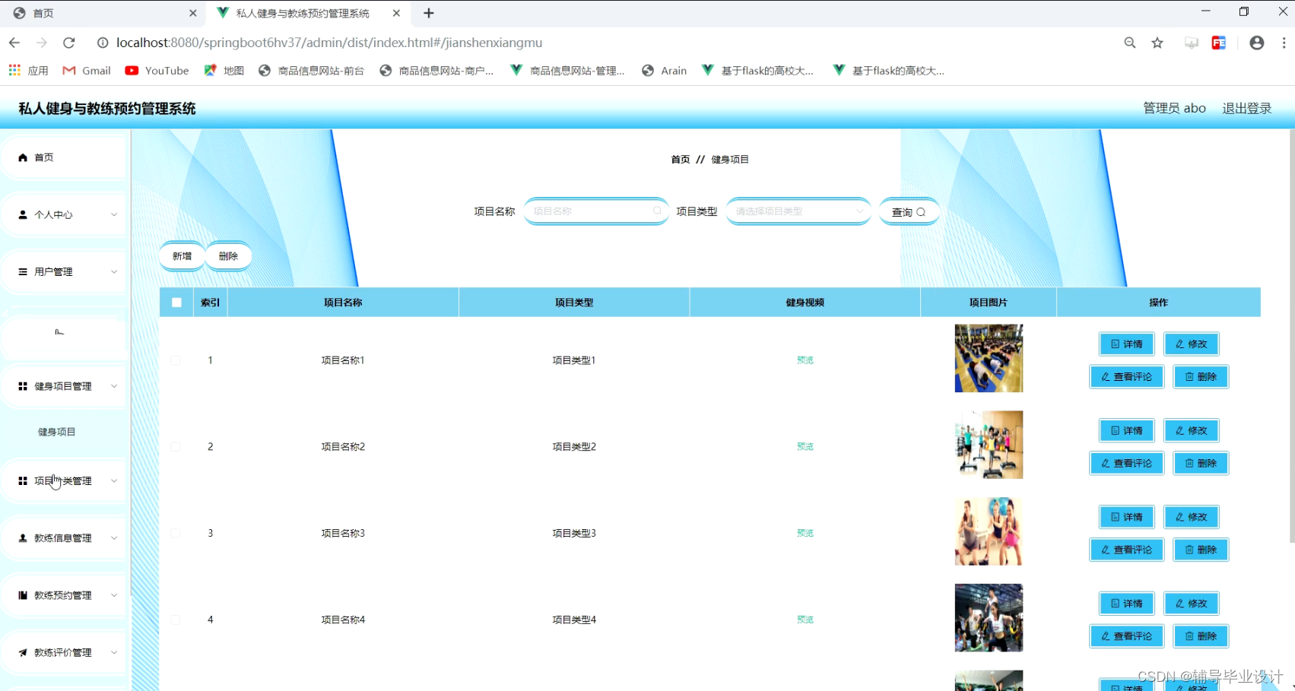The width and height of the screenshot is (1295, 691).
Task: Click the paper plane icon beside 教练评价管理
Action: [23, 652]
